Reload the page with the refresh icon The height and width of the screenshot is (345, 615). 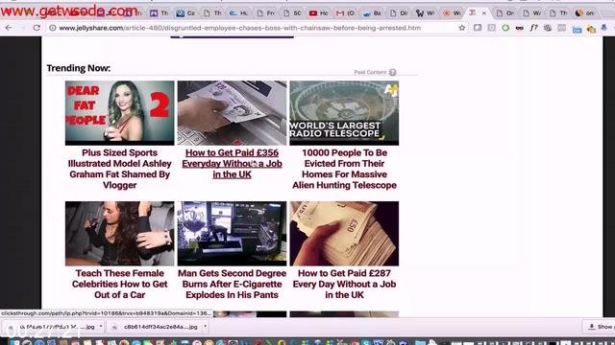pos(37,28)
